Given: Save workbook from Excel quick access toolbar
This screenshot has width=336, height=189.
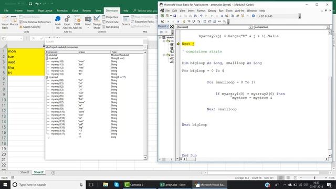Looking at the screenshot, I should click(x=30, y=4).
